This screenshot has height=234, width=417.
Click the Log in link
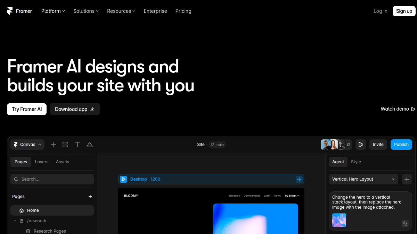pyautogui.click(x=380, y=11)
